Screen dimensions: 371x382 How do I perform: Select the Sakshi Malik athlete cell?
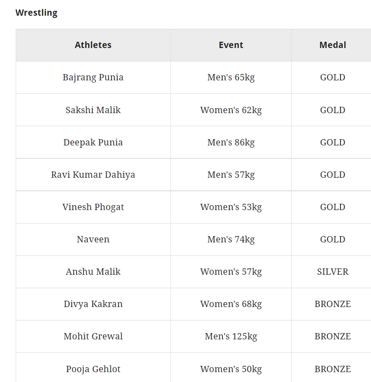click(x=93, y=110)
